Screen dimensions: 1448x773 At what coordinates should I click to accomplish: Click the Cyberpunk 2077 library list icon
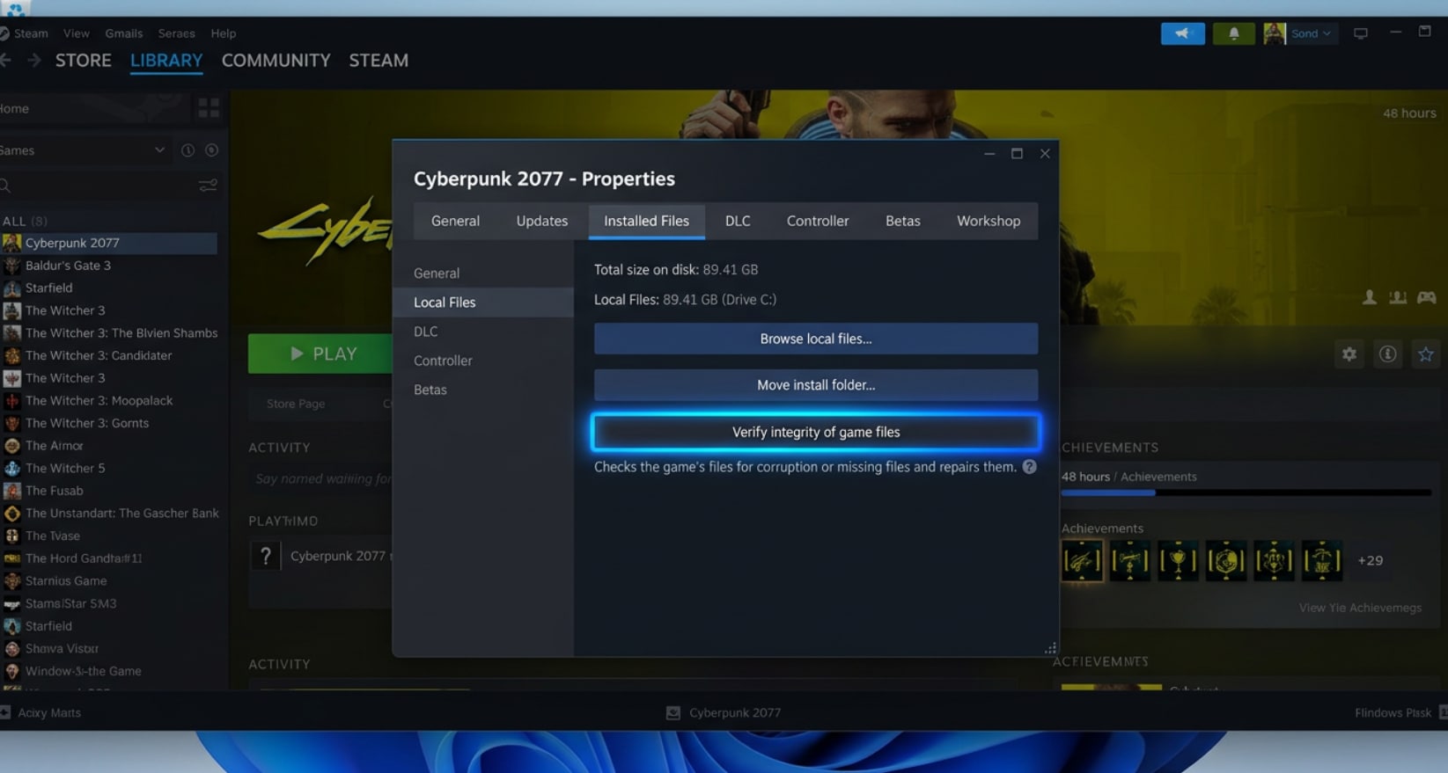(11, 243)
